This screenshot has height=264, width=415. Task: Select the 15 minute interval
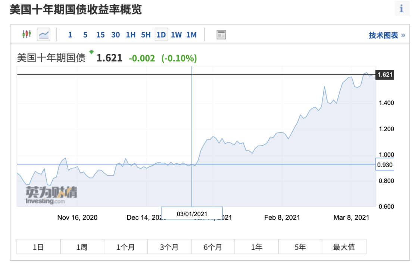100,35
